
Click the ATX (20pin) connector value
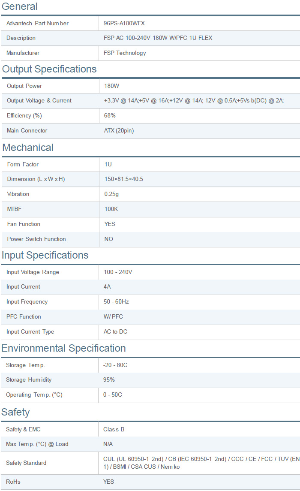click(x=119, y=131)
